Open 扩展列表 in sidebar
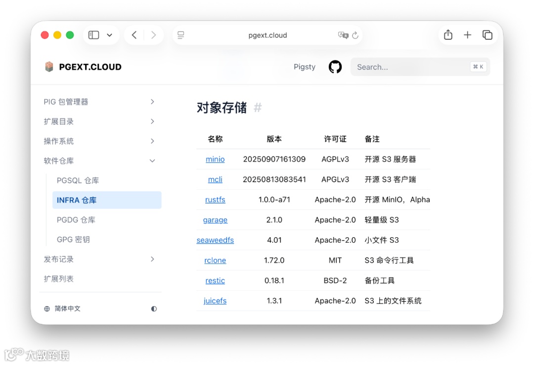 click(58, 279)
